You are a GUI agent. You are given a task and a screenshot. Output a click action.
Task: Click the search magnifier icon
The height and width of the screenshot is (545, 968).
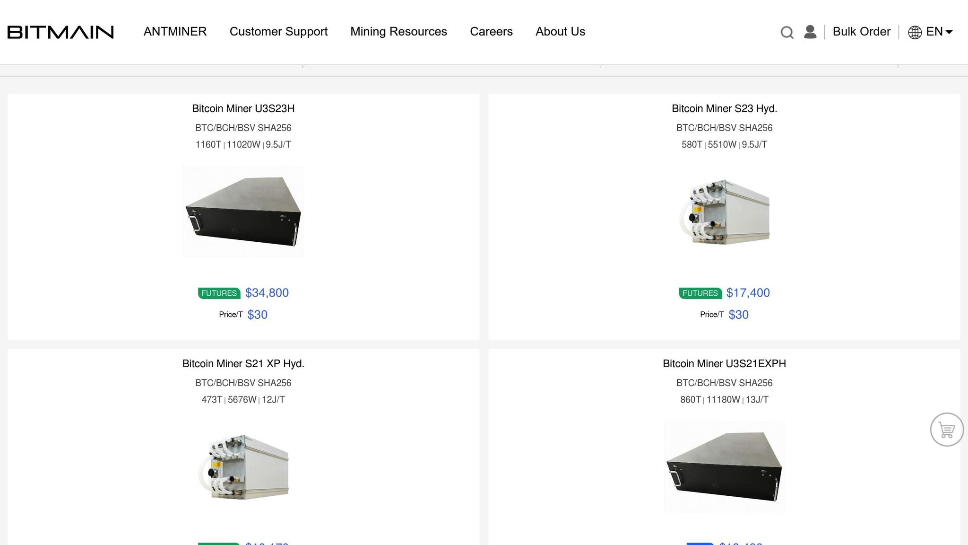click(786, 32)
